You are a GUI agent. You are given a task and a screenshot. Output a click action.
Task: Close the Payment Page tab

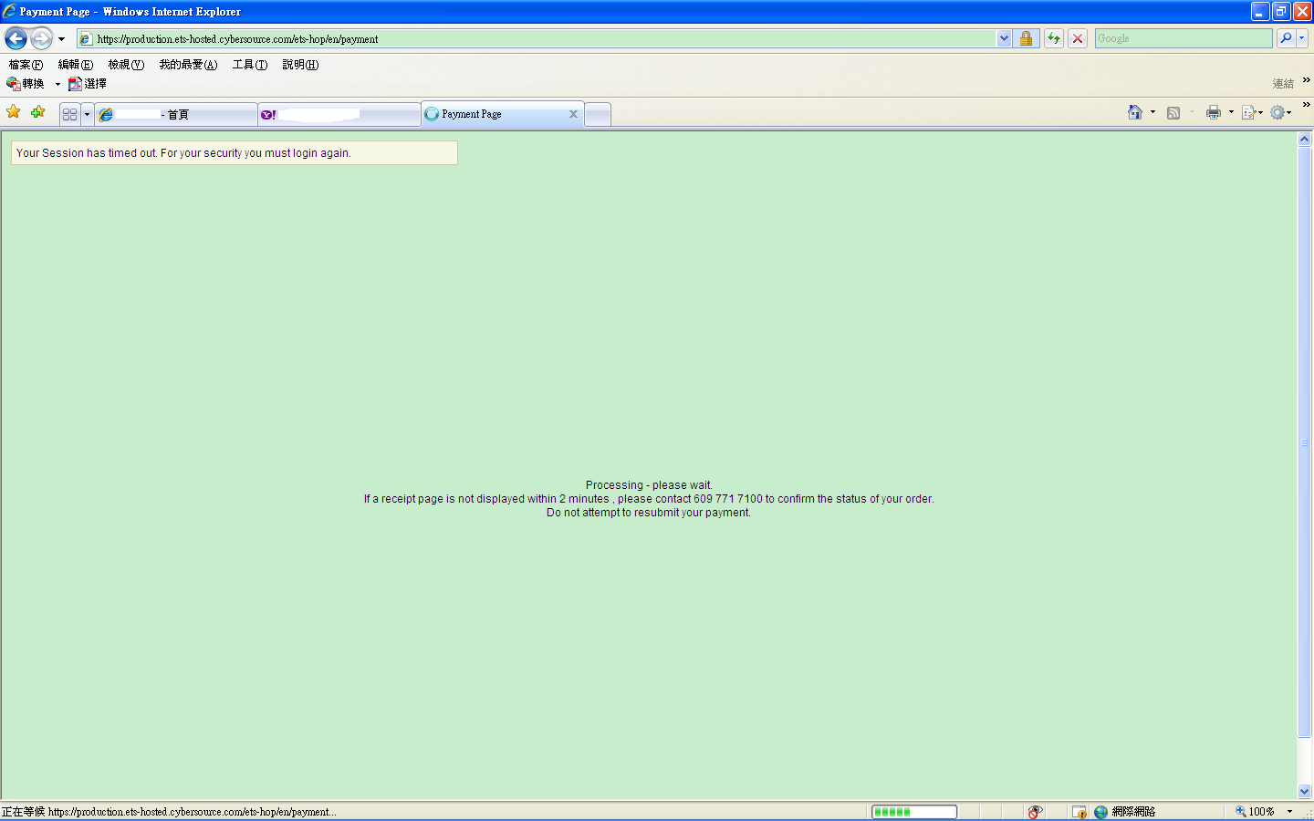point(573,114)
